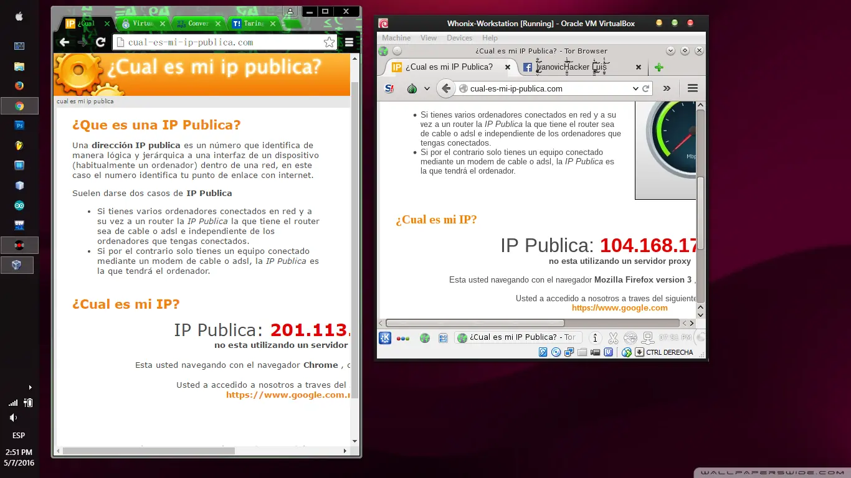Reload the page in Tor Browser
851x478 pixels.
(646, 88)
